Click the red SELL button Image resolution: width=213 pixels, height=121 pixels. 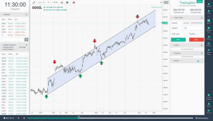pyautogui.click(x=196, y=40)
